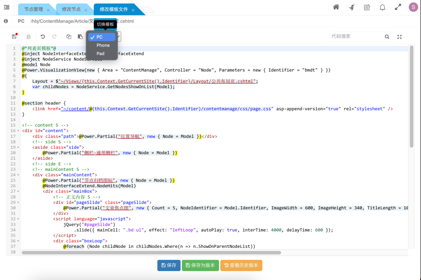Switch to the 修改节点 tab
Screen dimensions: 421x280
coord(71,9)
